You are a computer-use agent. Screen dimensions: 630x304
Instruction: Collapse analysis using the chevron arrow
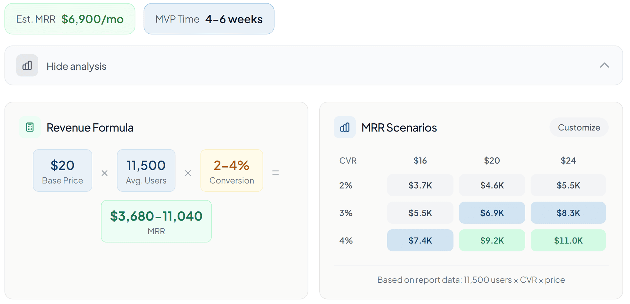604,65
